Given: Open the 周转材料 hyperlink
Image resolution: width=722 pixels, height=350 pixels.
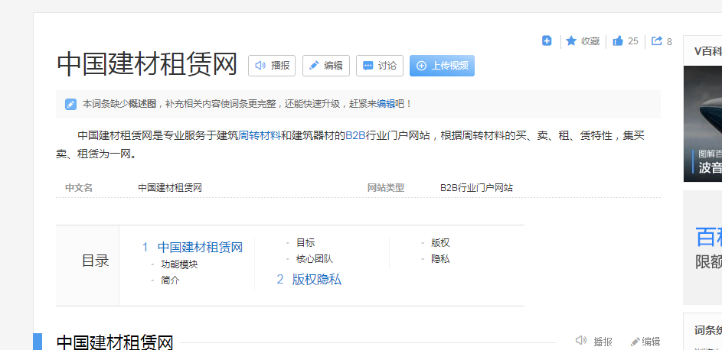Looking at the screenshot, I should point(260,135).
